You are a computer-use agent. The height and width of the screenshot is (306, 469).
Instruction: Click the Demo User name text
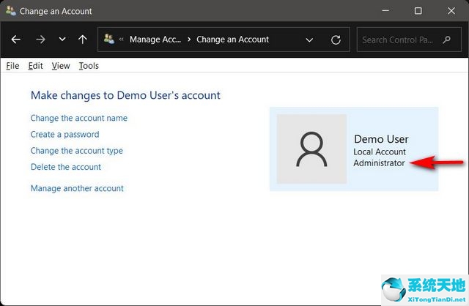pos(381,139)
